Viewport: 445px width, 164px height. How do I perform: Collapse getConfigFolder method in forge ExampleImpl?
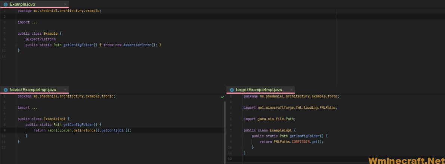241,136
